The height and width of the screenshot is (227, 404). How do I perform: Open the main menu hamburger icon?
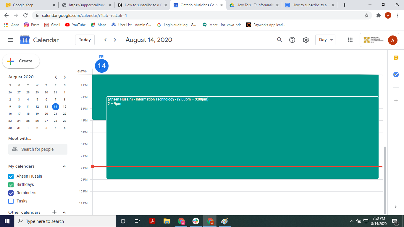11,40
